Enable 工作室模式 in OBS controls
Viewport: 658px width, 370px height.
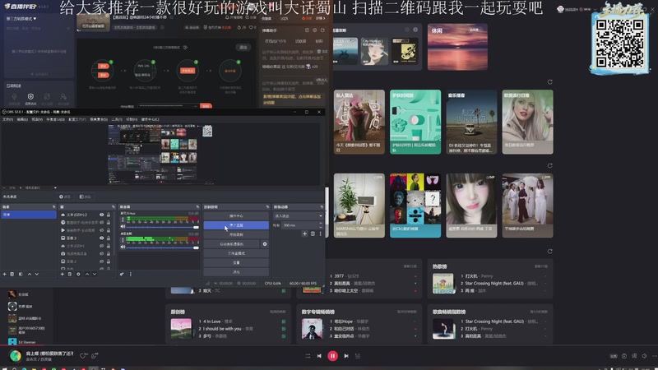tap(236, 253)
